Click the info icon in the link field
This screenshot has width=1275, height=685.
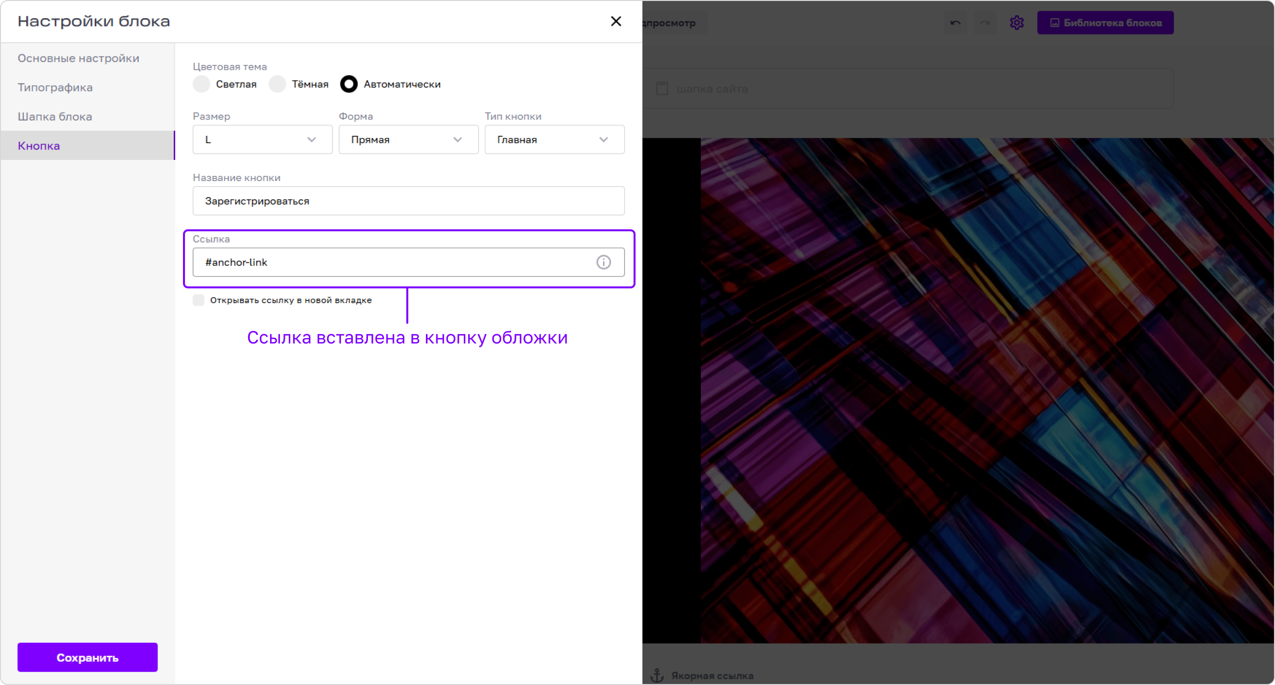click(x=604, y=262)
